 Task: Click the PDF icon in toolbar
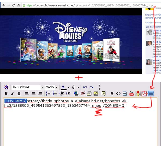[144, 93]
